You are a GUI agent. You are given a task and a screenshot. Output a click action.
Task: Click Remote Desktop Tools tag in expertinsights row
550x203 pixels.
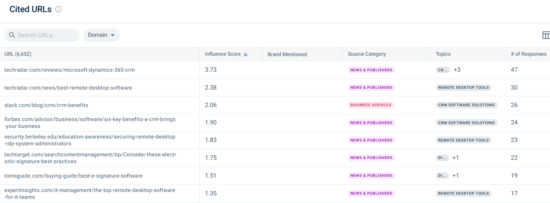(463, 193)
